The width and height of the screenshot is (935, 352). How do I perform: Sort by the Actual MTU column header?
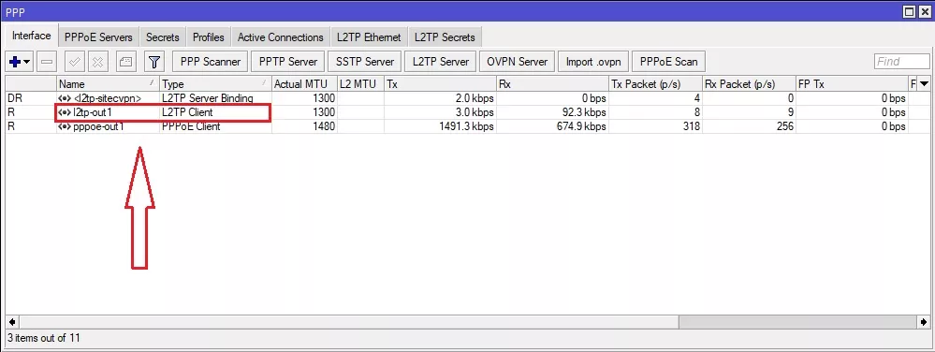tap(304, 84)
